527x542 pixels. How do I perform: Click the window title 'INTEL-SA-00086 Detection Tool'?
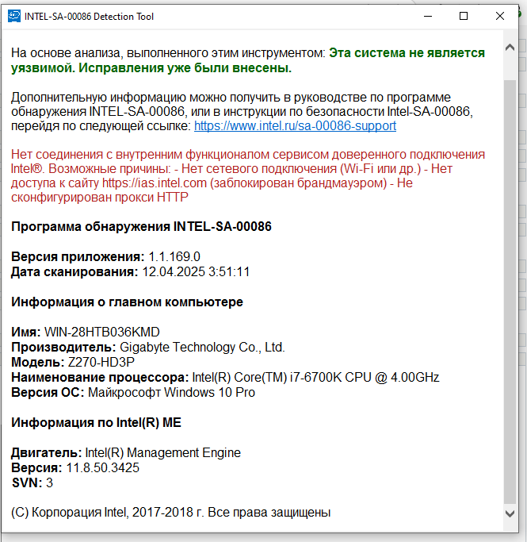tap(89, 16)
